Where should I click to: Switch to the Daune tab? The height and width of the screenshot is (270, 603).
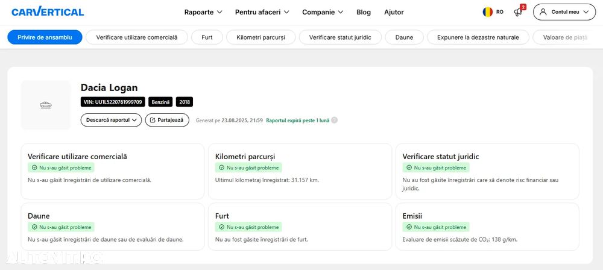[x=404, y=37]
